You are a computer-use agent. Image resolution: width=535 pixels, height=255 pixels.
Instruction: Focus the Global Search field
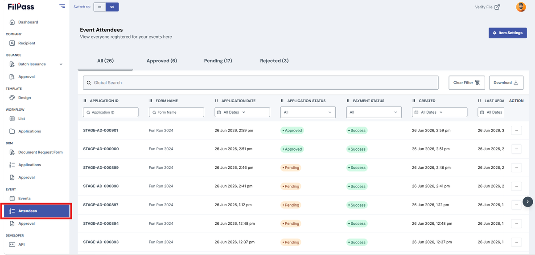(x=261, y=83)
